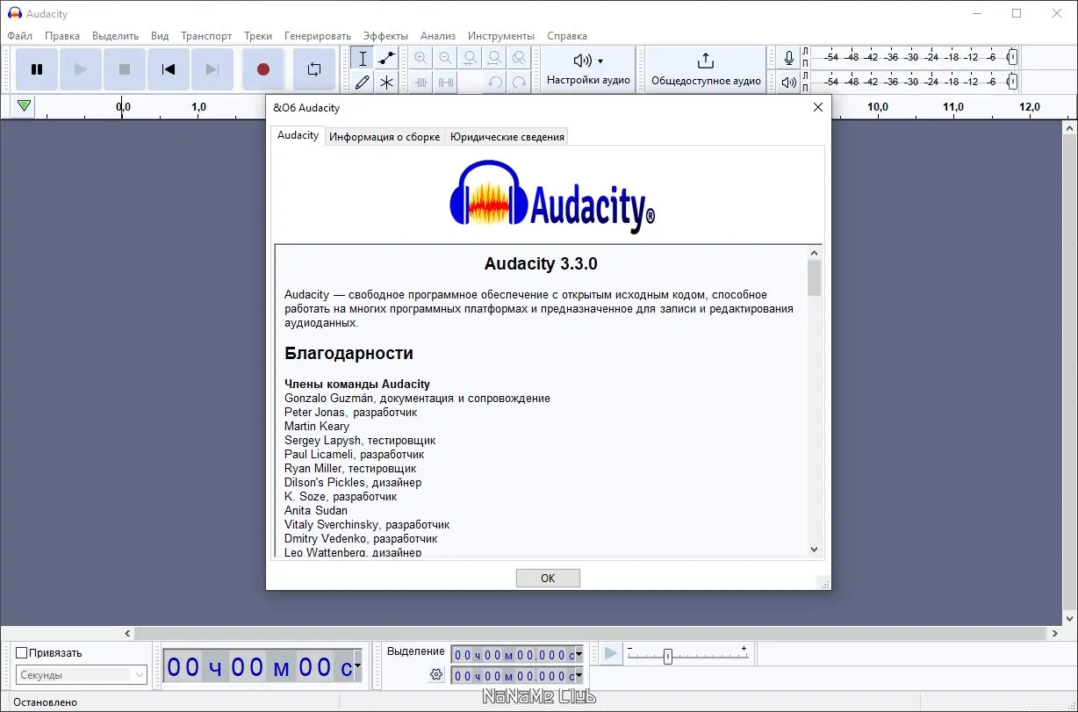
Task: Adjust the playback level slider knob
Action: tap(1012, 82)
